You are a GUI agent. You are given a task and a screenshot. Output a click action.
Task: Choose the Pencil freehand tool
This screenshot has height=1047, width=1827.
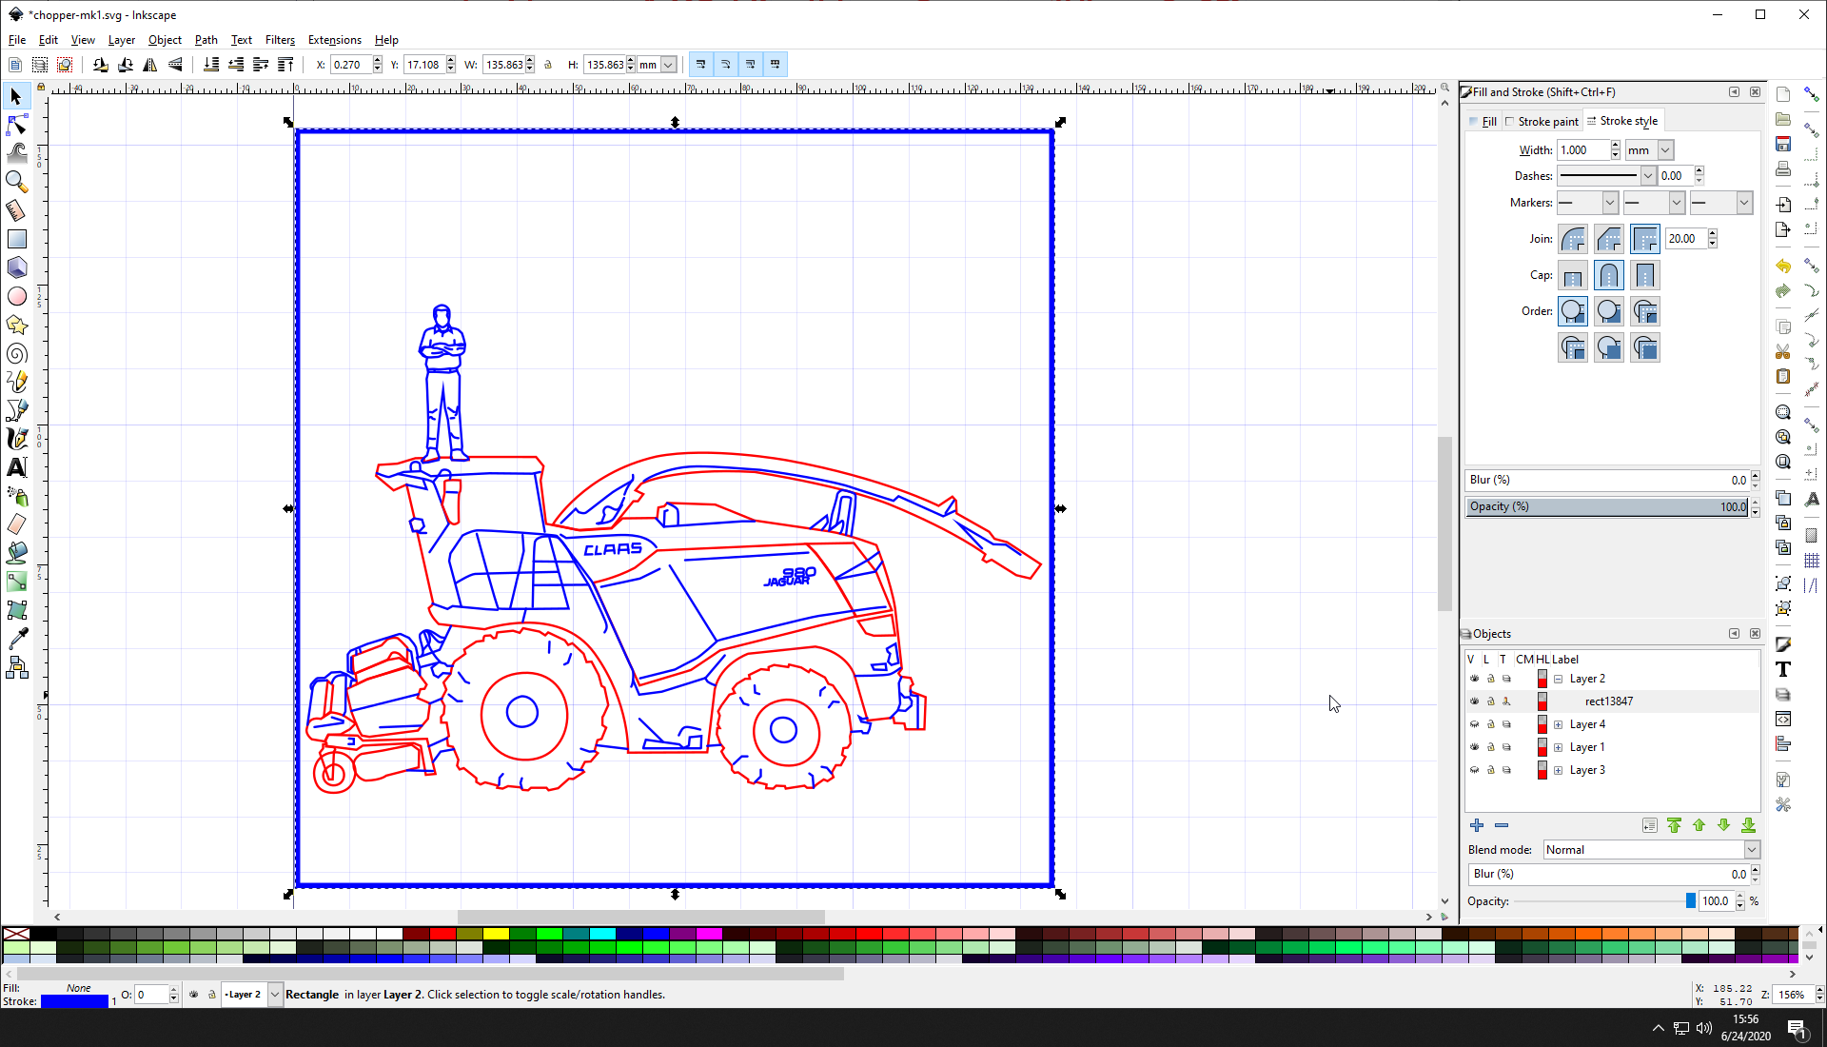point(16,382)
